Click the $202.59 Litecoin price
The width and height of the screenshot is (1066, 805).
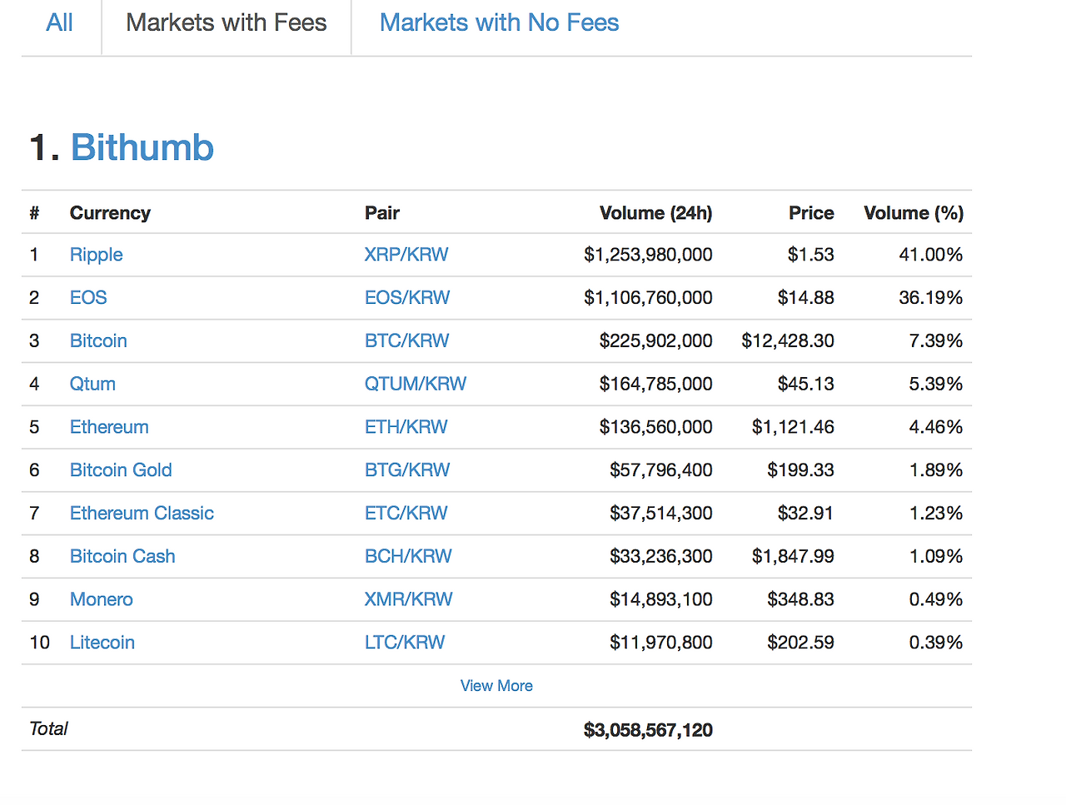pyautogui.click(x=801, y=644)
